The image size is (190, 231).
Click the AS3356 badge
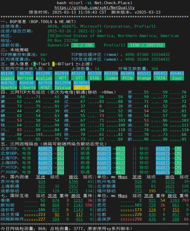pyautogui.click(x=111, y=73)
